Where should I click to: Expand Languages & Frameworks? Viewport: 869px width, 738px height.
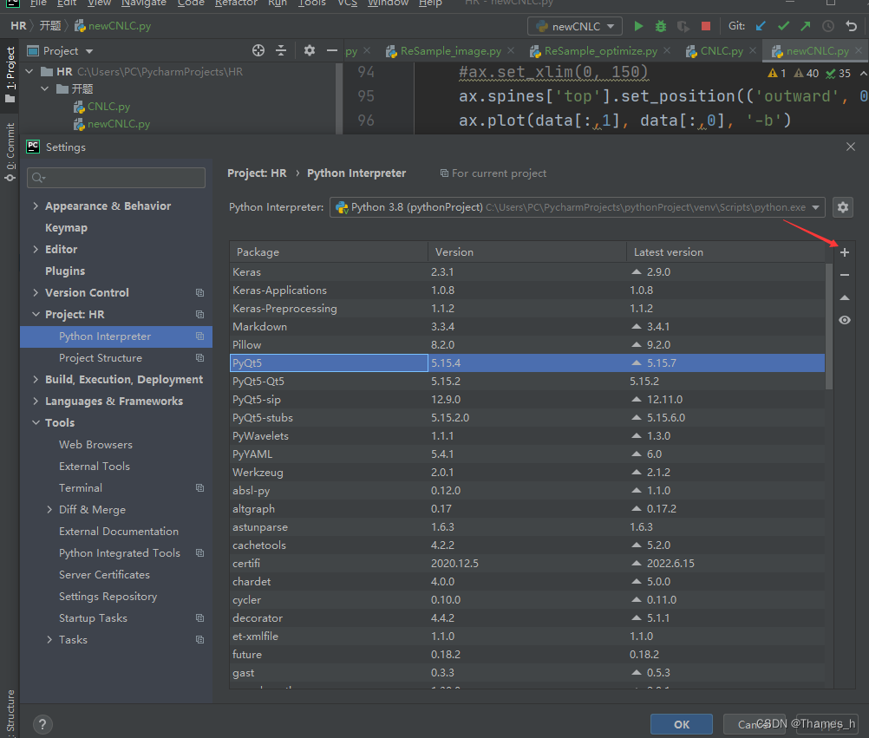(36, 402)
